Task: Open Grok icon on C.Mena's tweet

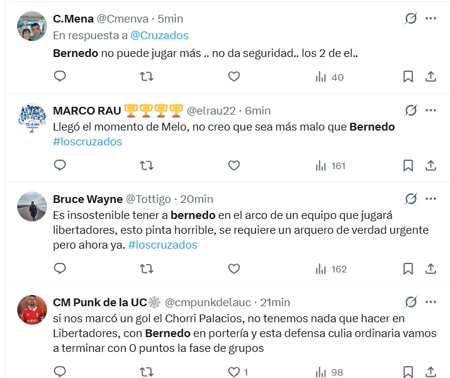Action: tap(411, 18)
